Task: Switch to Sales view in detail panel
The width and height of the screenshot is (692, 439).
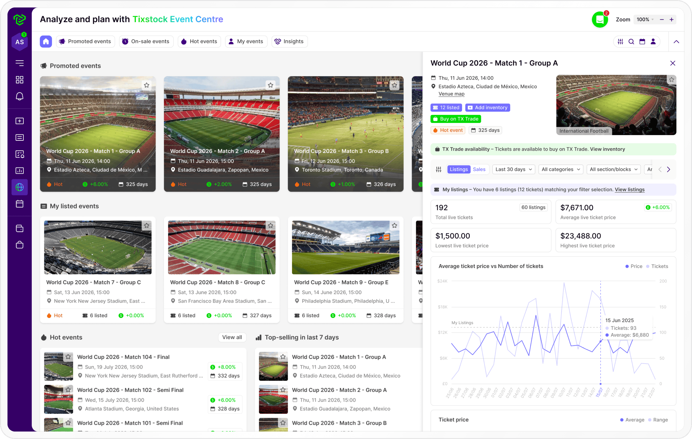Action: [x=479, y=169]
